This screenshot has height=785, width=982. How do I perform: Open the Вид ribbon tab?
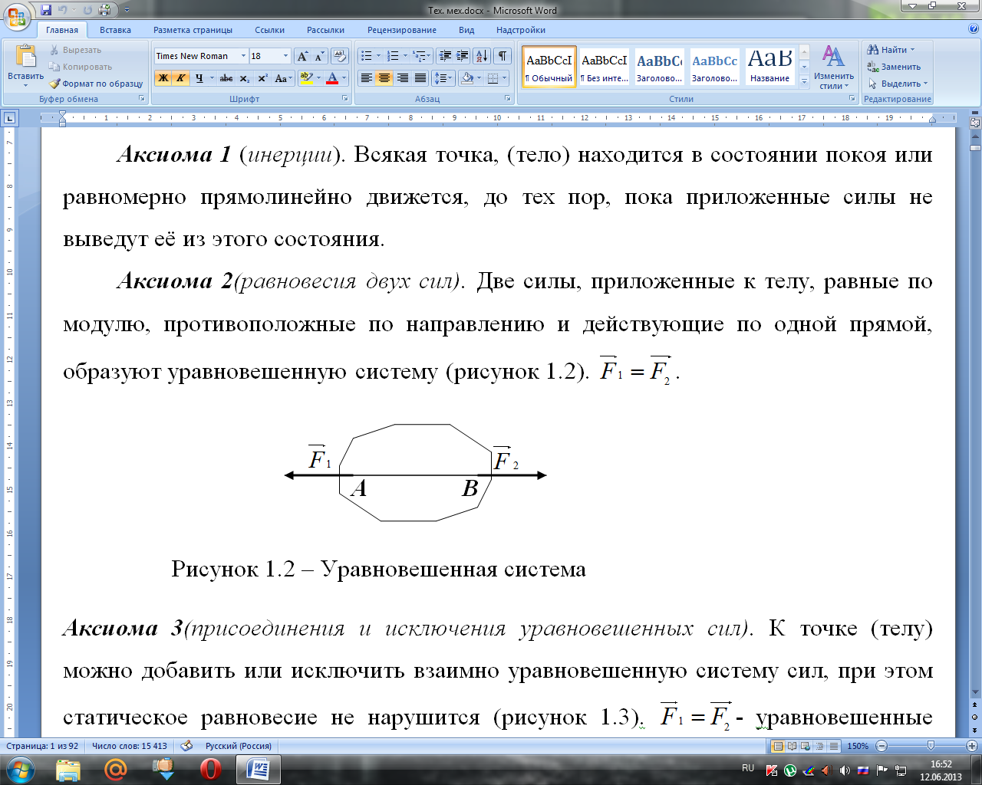(x=466, y=30)
